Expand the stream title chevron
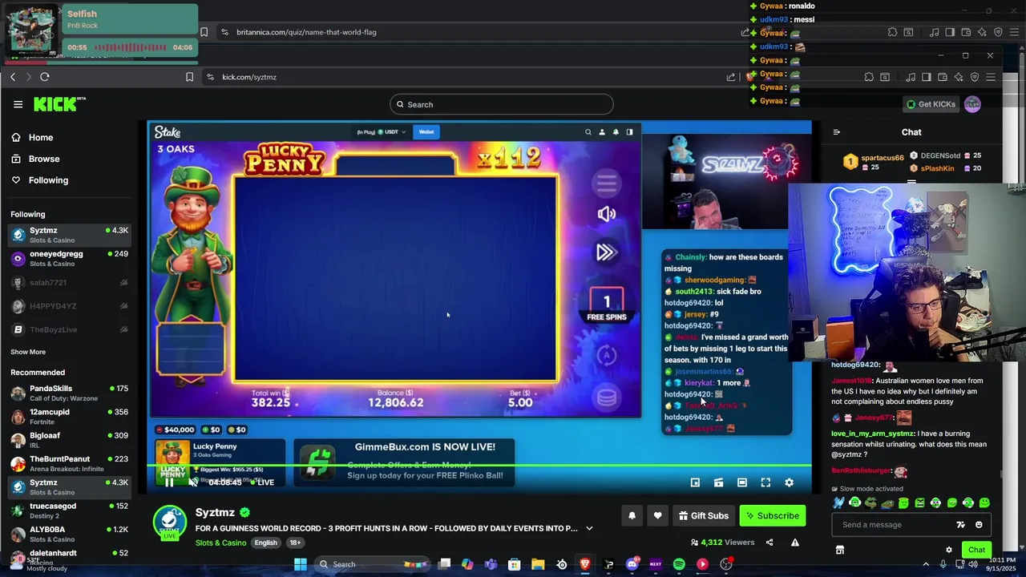This screenshot has height=577, width=1026. click(589, 529)
